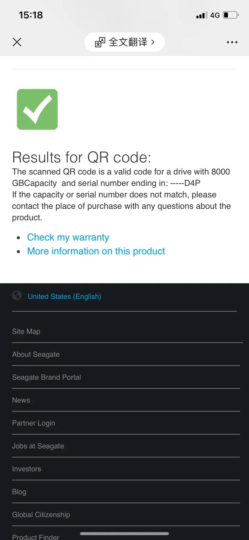View Jobs at Seagate
The image size is (249, 540).
click(x=38, y=446)
